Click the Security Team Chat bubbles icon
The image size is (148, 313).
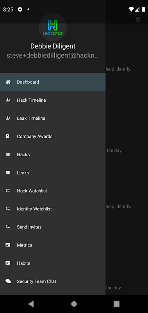[8, 281]
